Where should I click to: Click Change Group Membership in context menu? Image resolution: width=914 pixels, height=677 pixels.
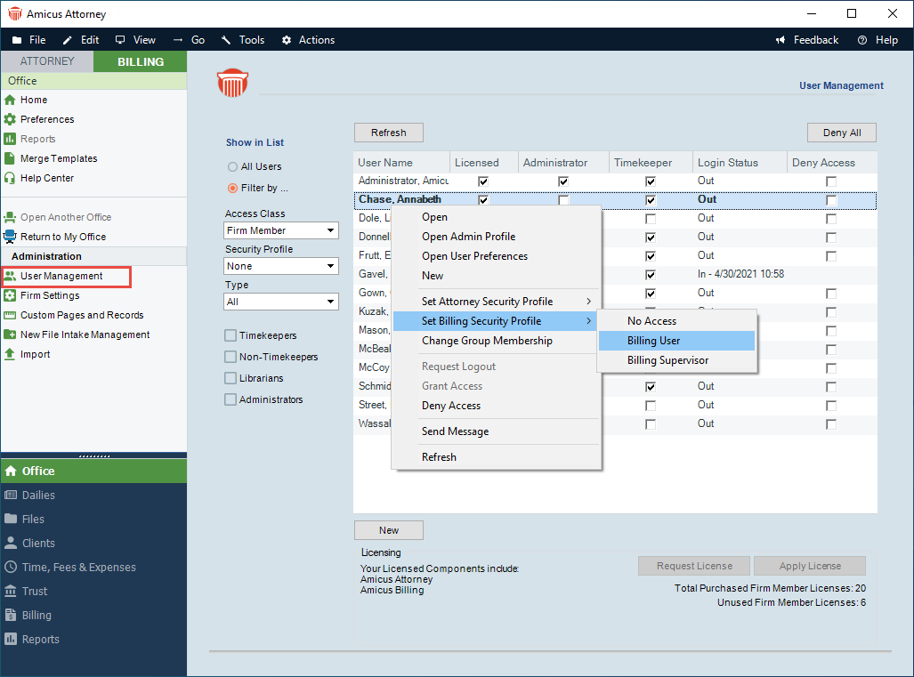click(496, 341)
